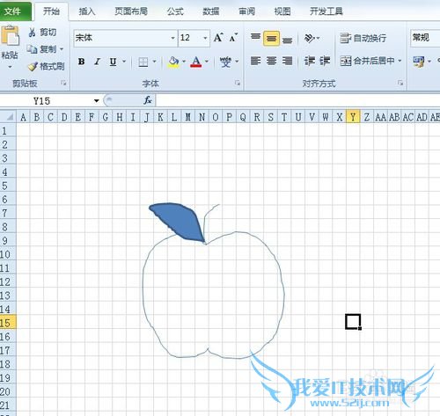Align text to top of cell
This screenshot has width=440, height=416.
tap(255, 38)
